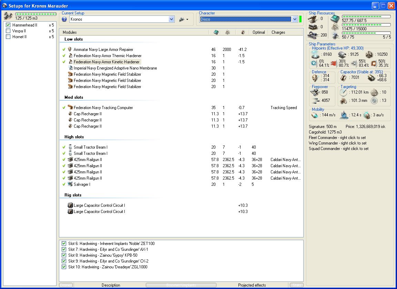397x289 pixels.
Task: Enable the Hornet II drones checkbox
Action: click(x=8, y=37)
